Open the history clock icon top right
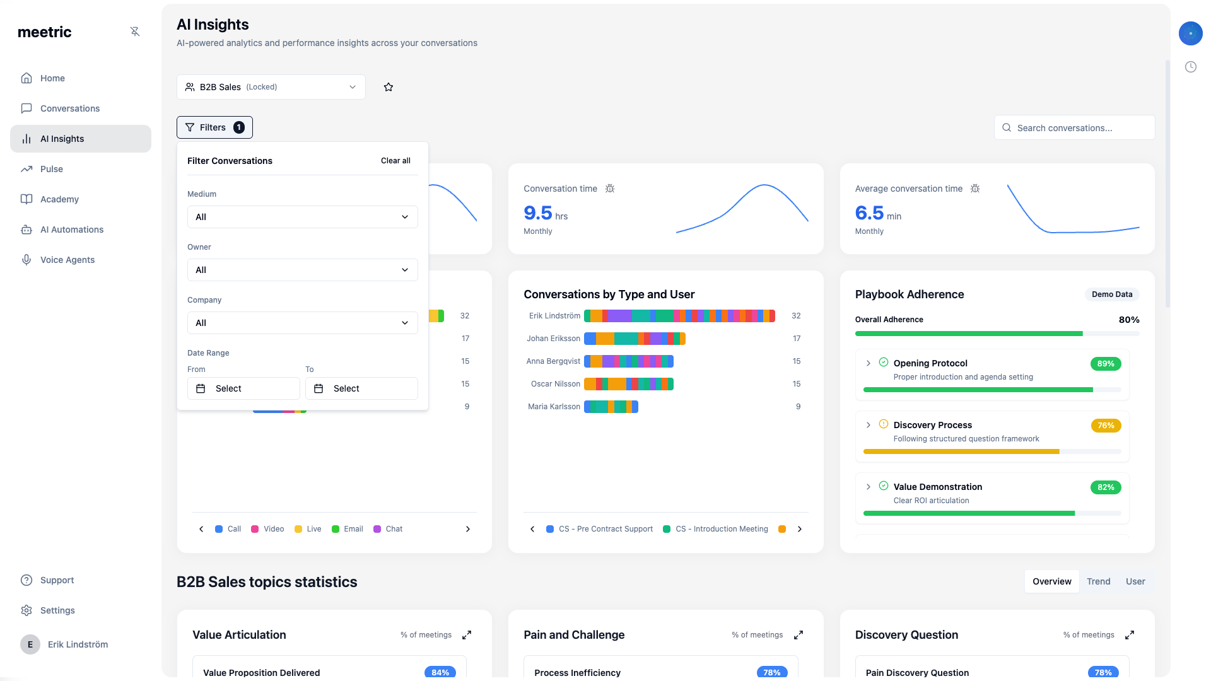The height and width of the screenshot is (681, 1211). click(x=1191, y=66)
